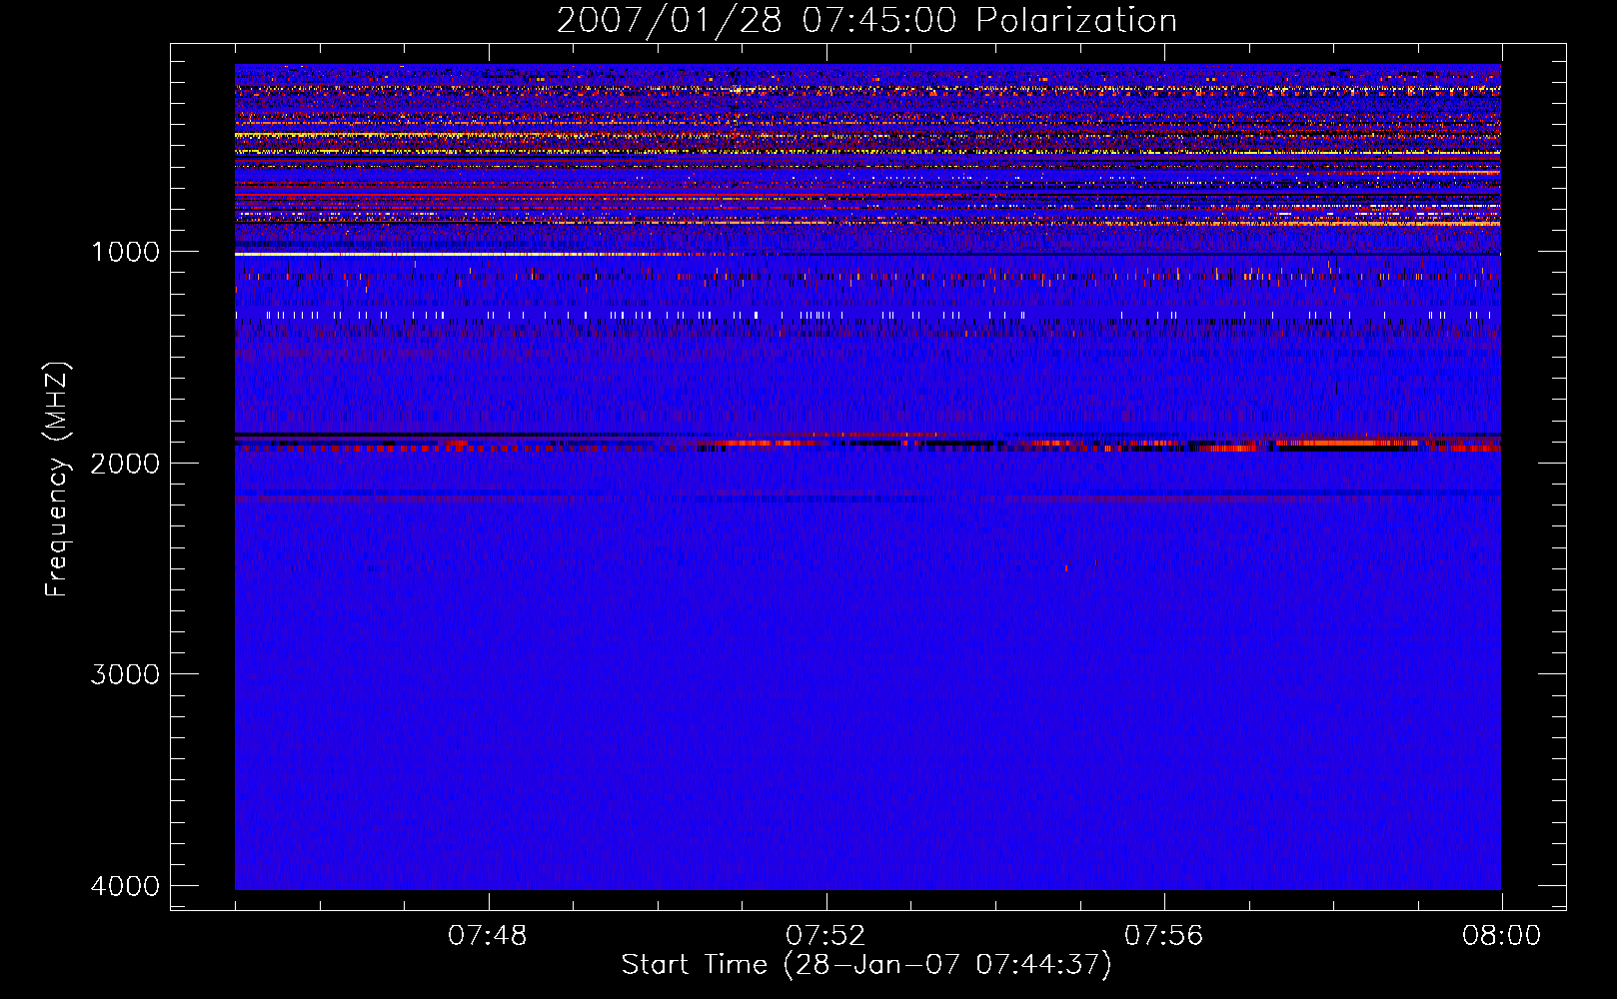Click the 3000 frequency tick label

(x=125, y=674)
